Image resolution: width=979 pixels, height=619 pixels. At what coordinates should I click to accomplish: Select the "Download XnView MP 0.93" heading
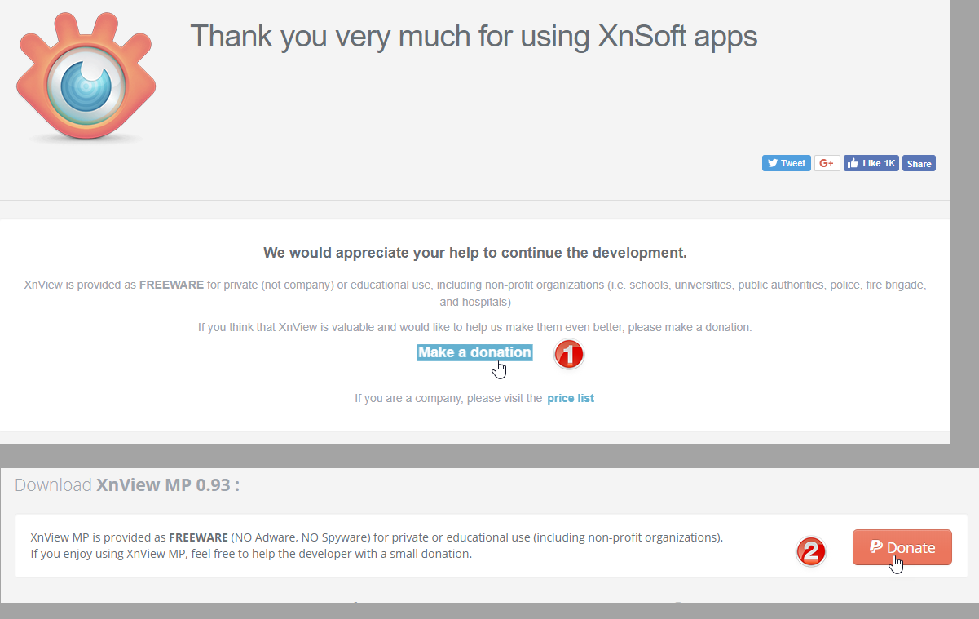click(127, 484)
